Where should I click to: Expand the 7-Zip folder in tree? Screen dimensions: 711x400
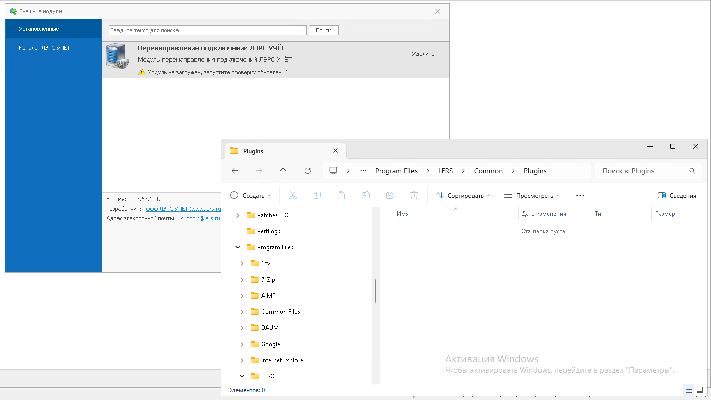coord(242,280)
